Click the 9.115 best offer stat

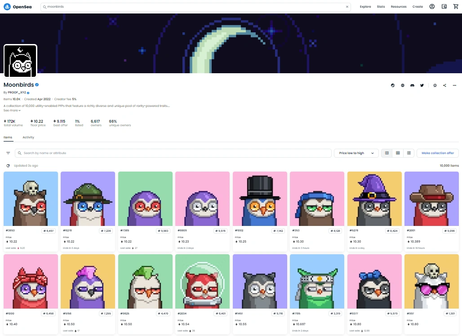(x=60, y=123)
